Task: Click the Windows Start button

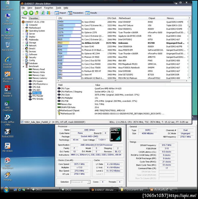Action: (x=6, y=190)
